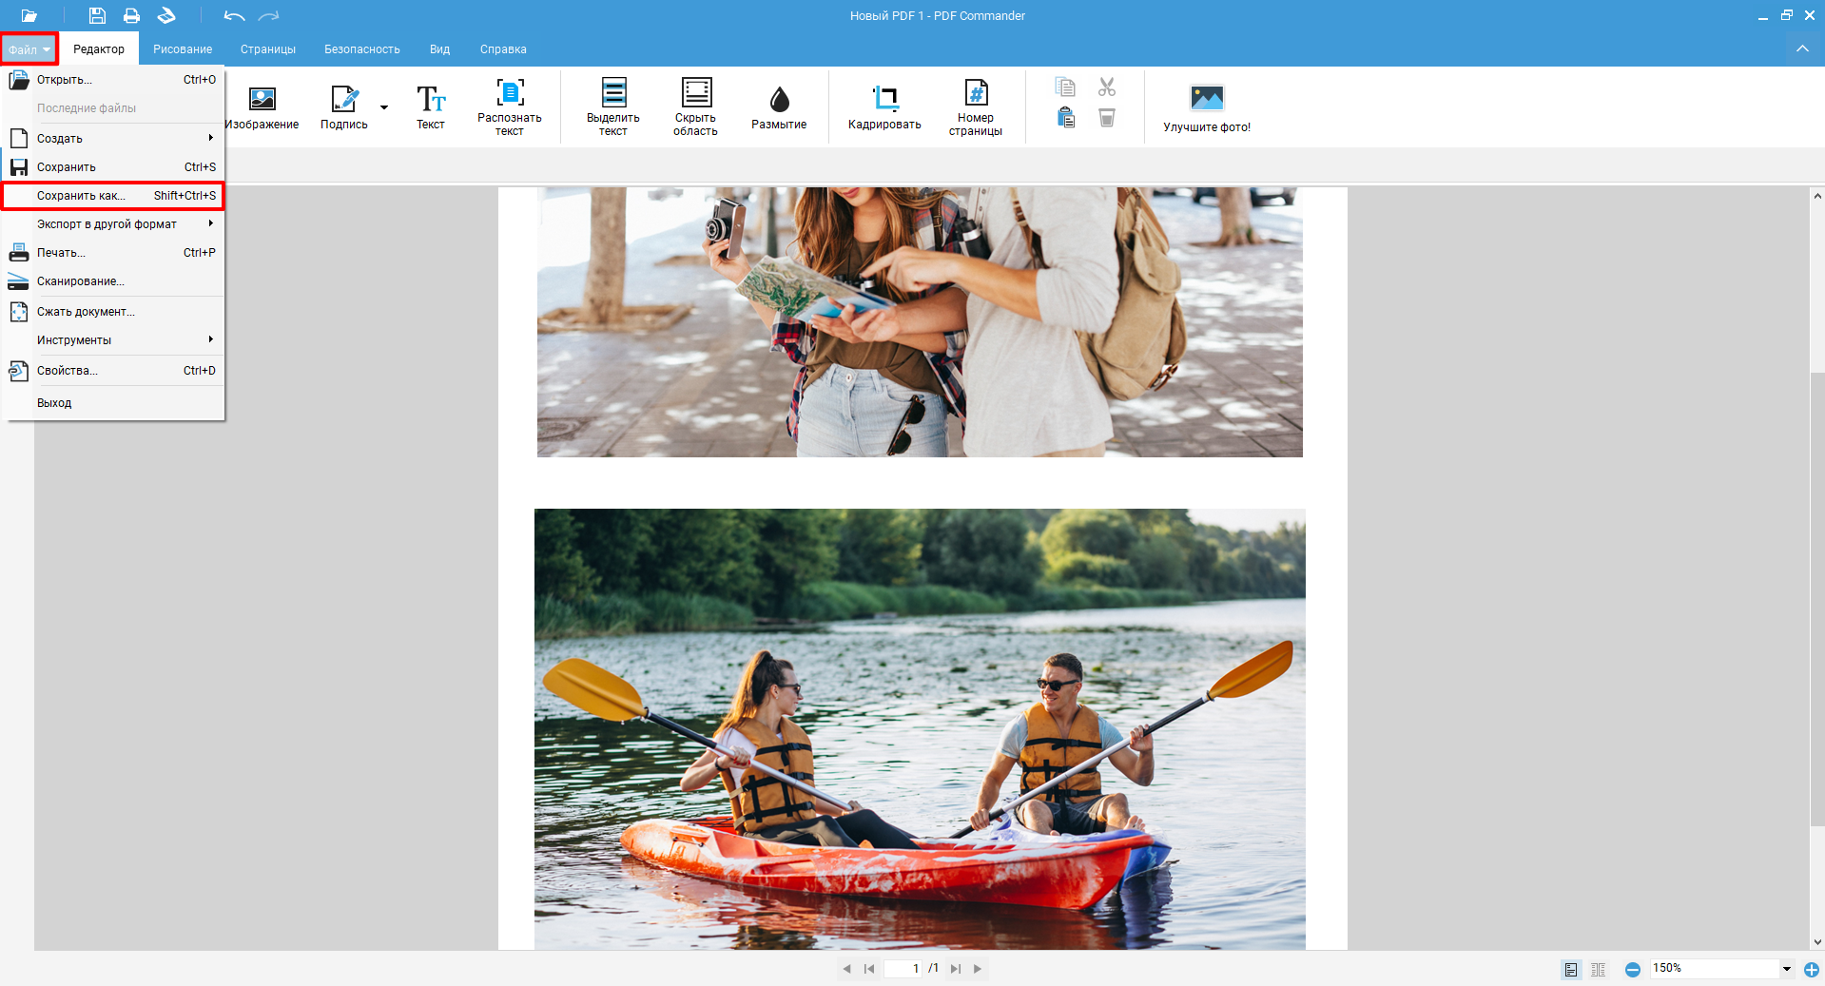Viewport: 1825px width, 986px height.
Task: Select the Hide area (Скрыть область) tool
Action: pyautogui.click(x=695, y=107)
